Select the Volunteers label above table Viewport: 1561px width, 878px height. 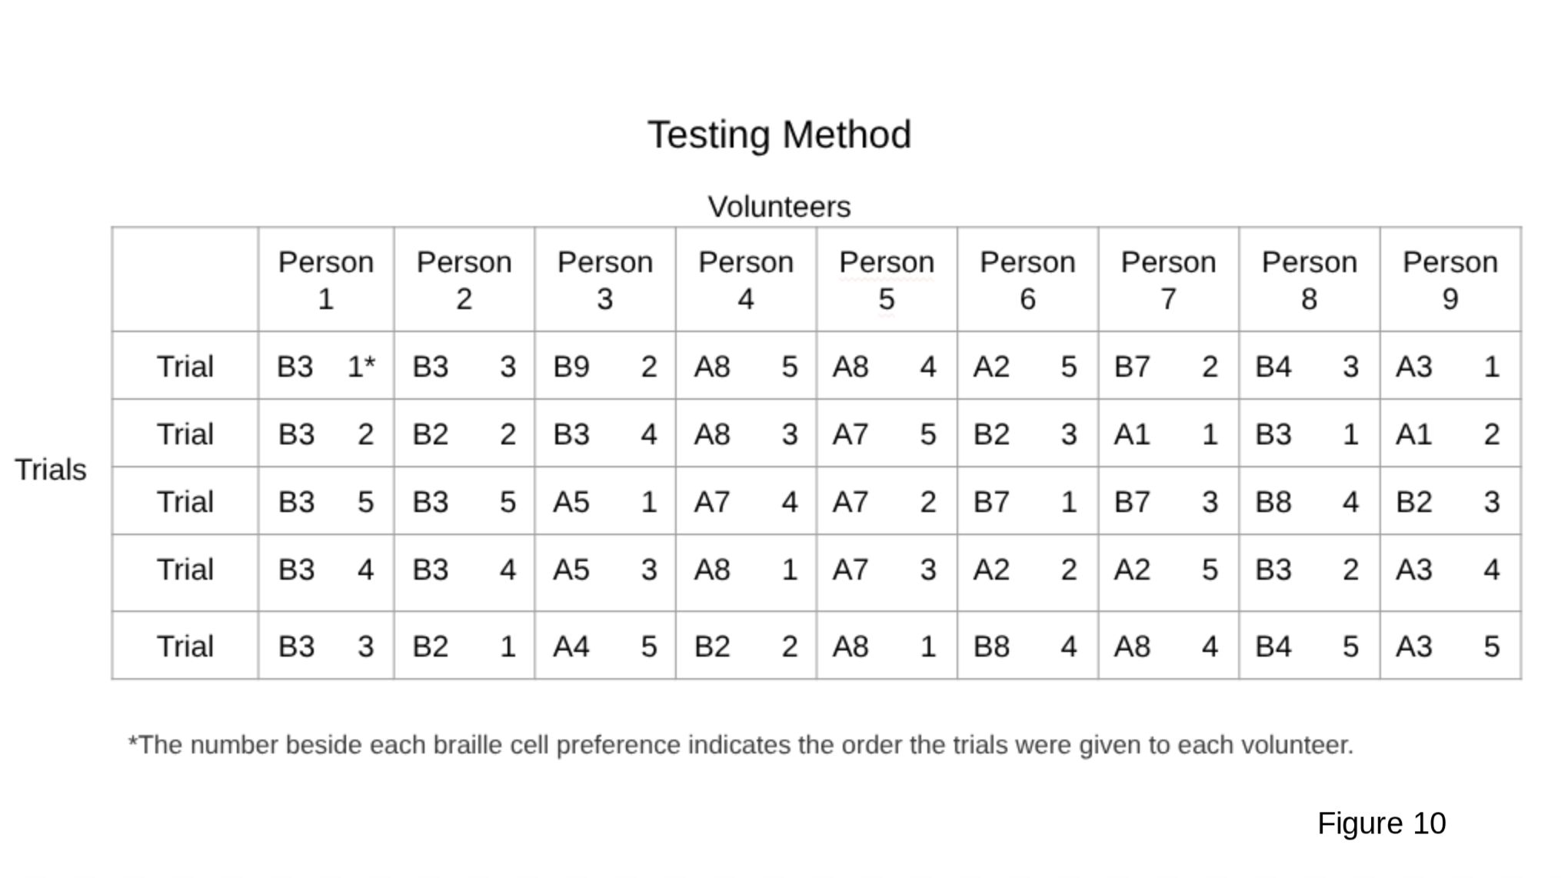coord(779,207)
